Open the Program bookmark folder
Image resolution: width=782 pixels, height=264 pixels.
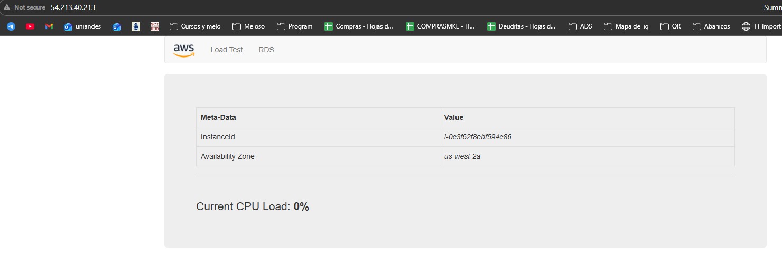click(294, 26)
